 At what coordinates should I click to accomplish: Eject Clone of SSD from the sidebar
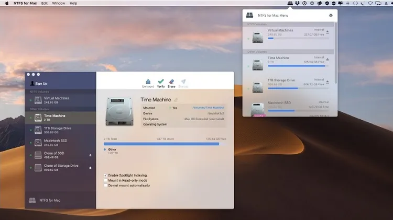90,155
